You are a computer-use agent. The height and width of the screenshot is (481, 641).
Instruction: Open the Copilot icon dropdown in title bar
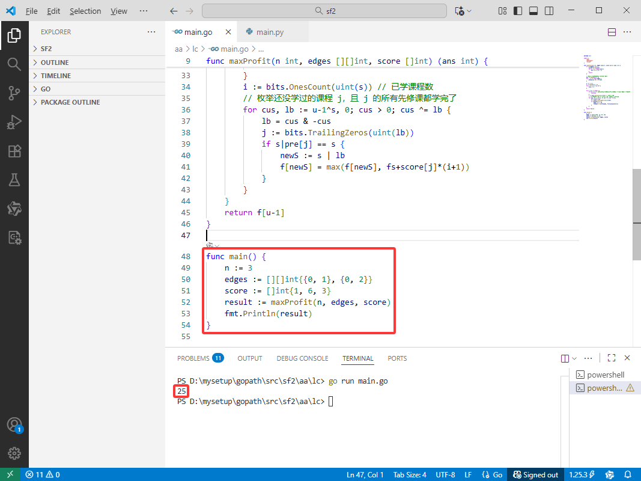tap(463, 11)
